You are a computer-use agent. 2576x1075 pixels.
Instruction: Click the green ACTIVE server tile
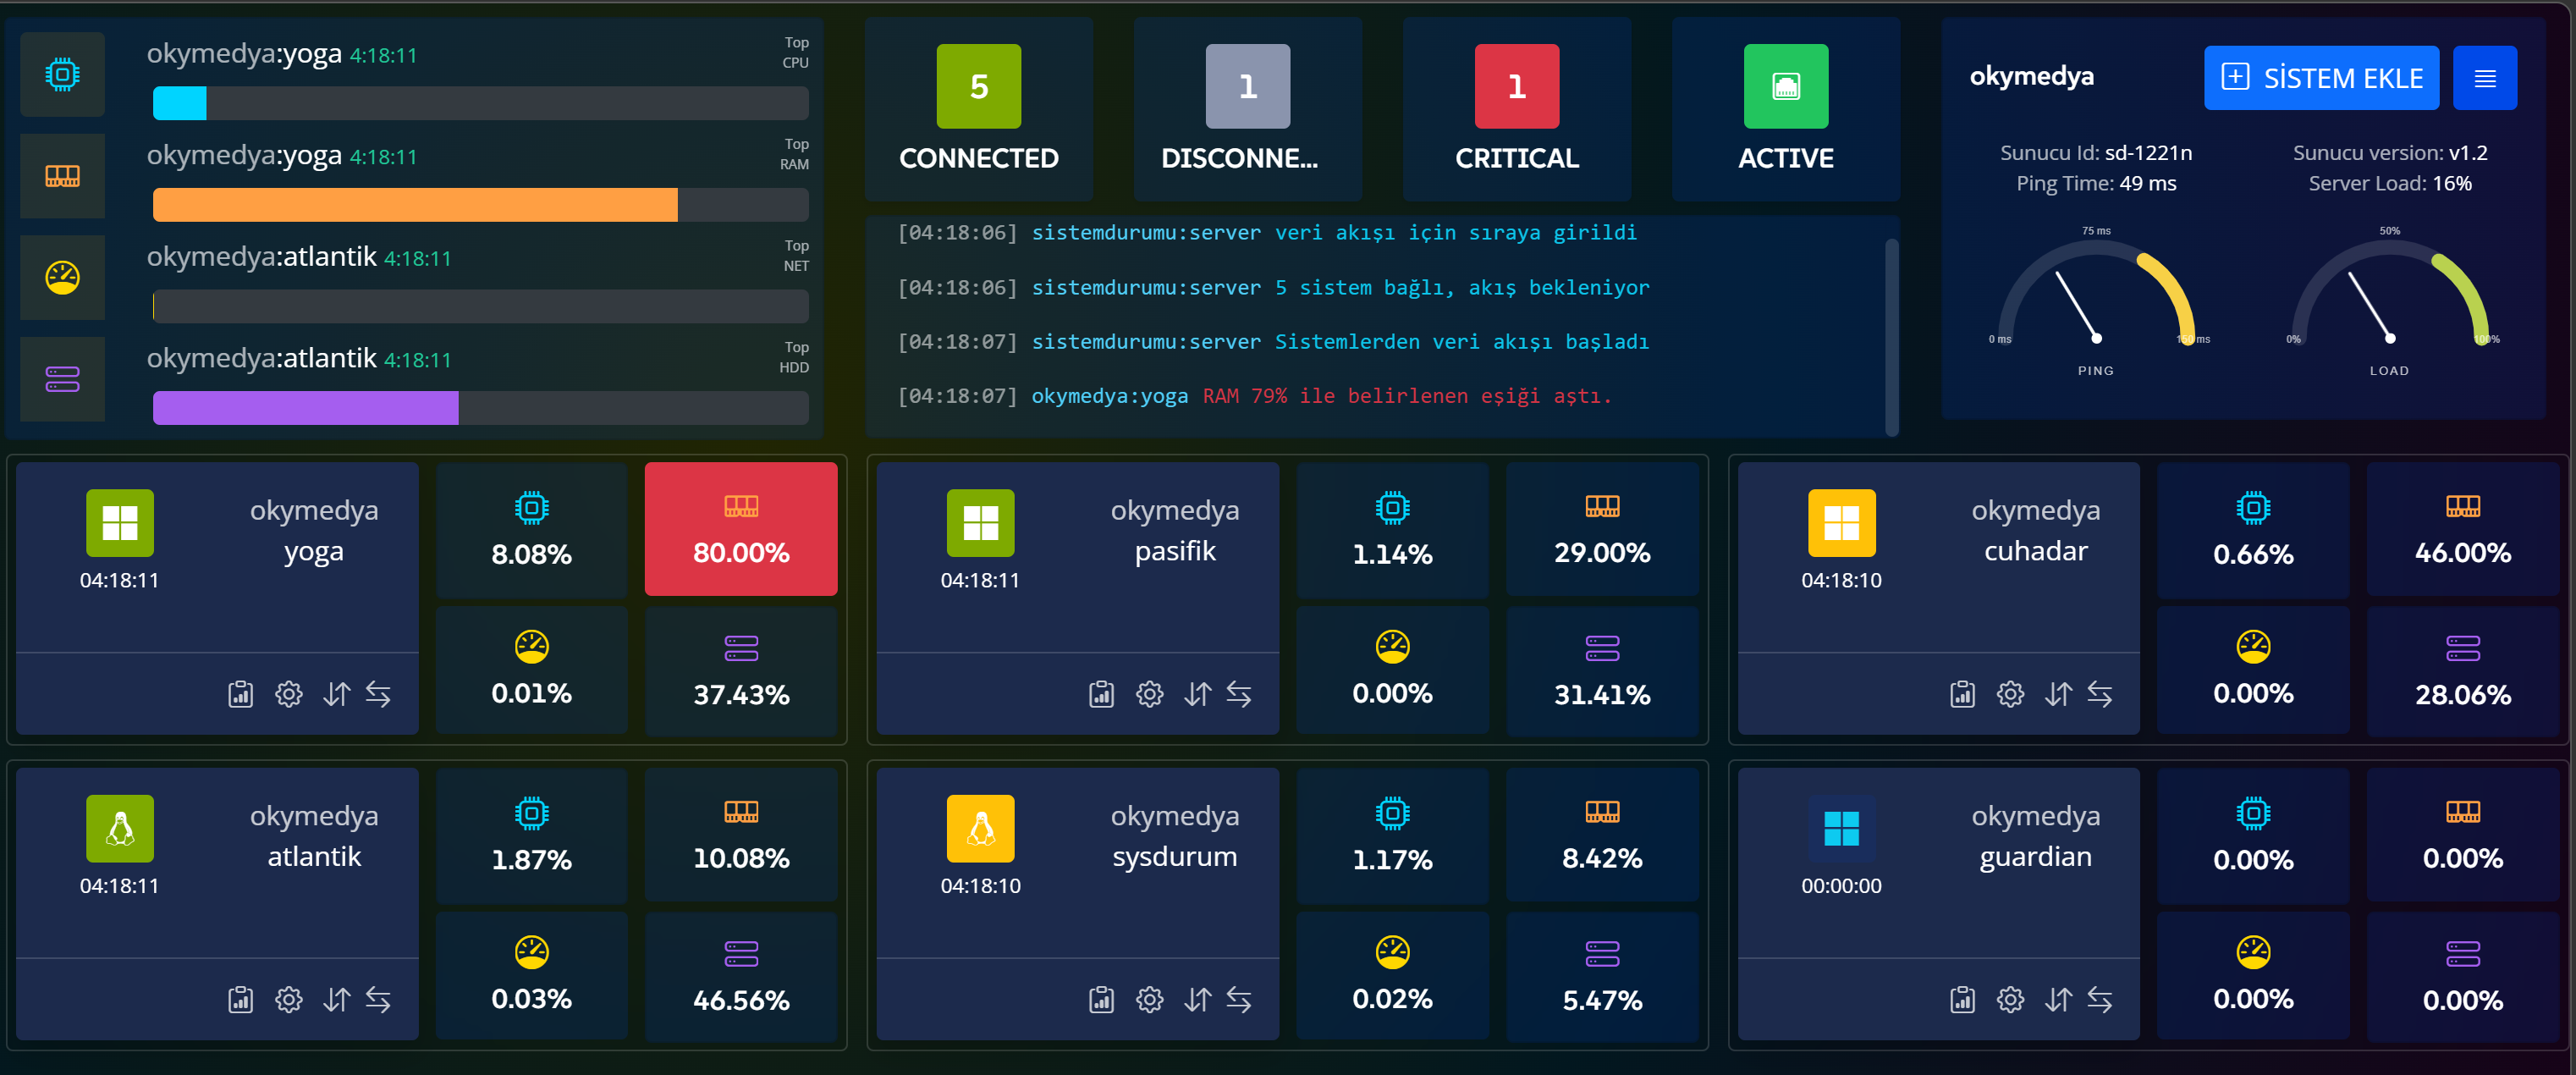click(x=1785, y=108)
